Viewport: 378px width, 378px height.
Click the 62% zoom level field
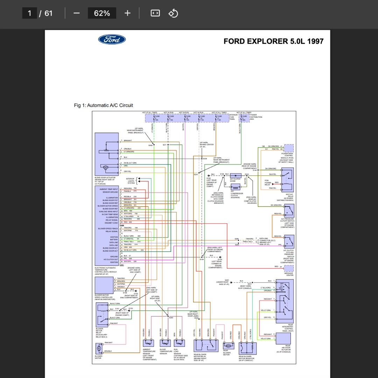tap(102, 13)
